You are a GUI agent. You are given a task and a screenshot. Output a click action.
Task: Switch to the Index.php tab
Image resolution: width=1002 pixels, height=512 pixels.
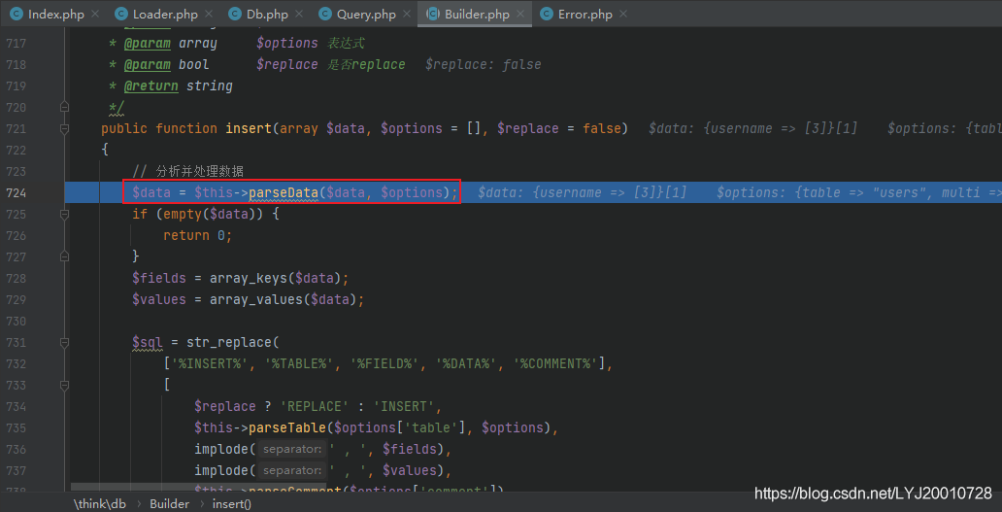(x=56, y=14)
